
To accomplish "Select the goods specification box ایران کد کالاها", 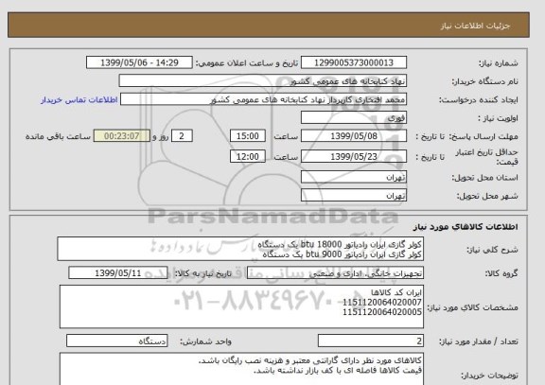I will 241,306.
